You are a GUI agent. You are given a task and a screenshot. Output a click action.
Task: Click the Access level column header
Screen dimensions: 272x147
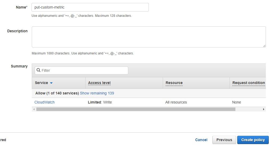pos(99,83)
